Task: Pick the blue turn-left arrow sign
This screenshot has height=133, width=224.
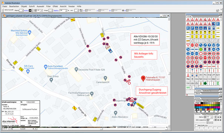Action: [x=201, y=45]
